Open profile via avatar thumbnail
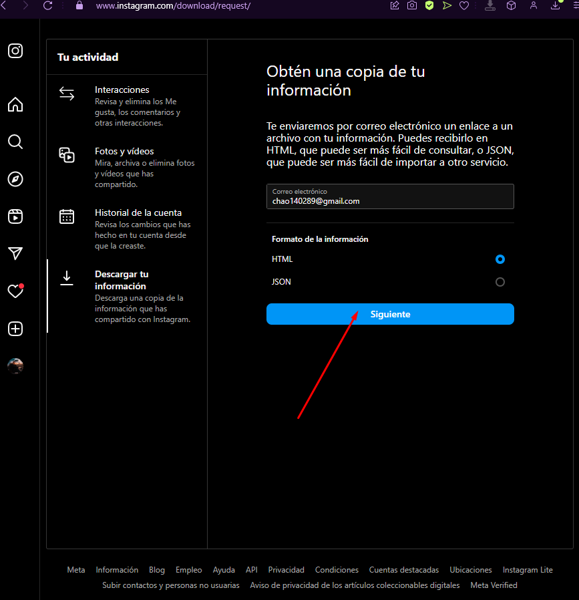Screen dimensions: 579x600 (x=15, y=366)
